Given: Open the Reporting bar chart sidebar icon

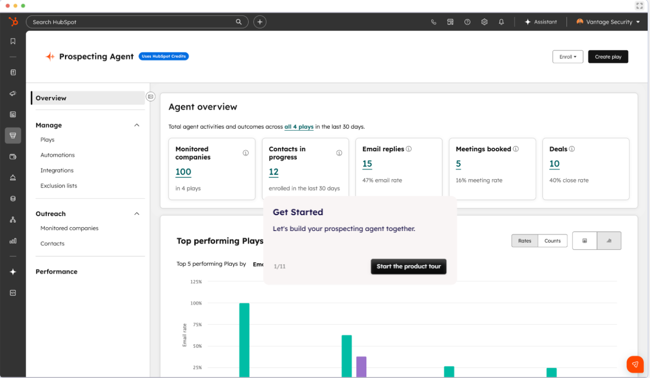Looking at the screenshot, I should tap(13, 241).
